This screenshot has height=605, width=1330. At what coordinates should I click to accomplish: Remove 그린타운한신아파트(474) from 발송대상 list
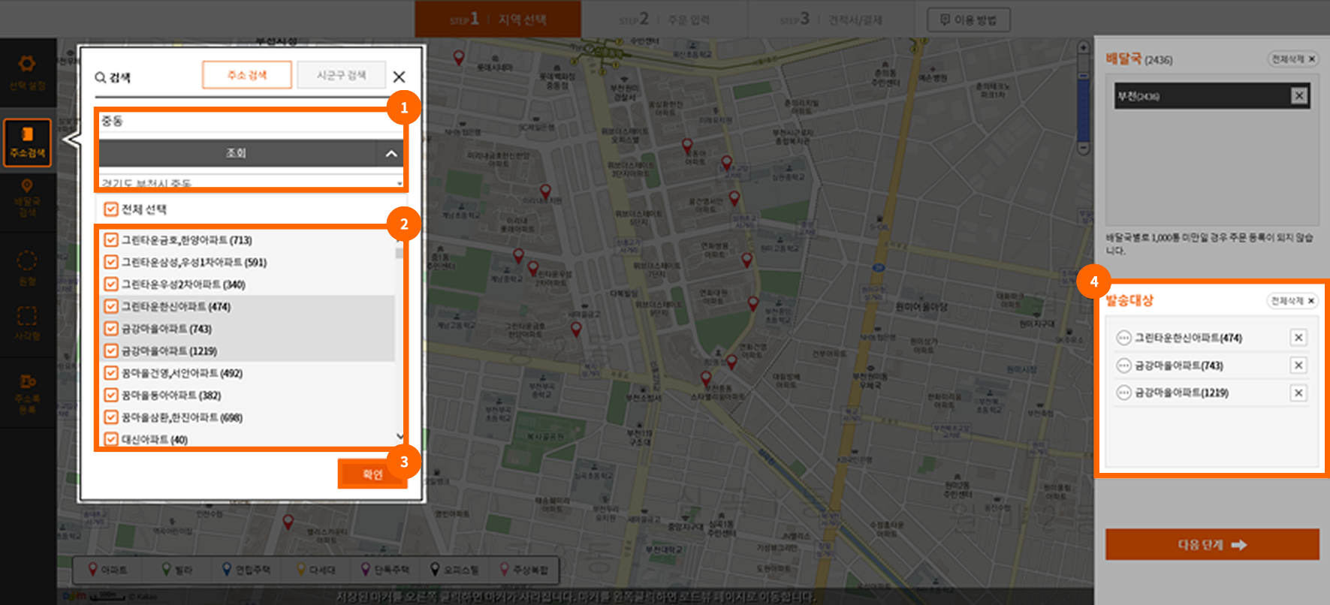[x=1298, y=338]
